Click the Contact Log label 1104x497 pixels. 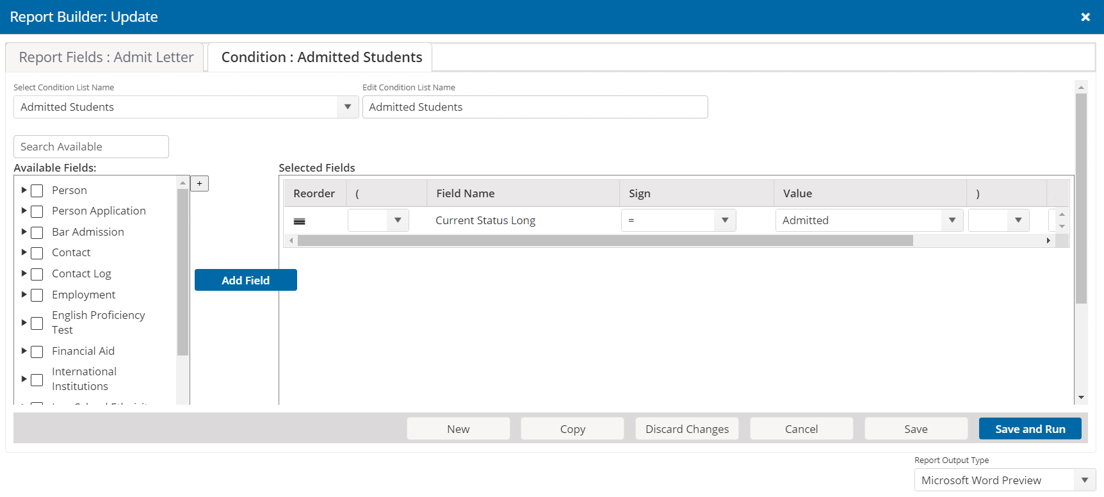[x=81, y=273]
